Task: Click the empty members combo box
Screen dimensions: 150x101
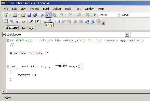Action: [x=140, y=35]
